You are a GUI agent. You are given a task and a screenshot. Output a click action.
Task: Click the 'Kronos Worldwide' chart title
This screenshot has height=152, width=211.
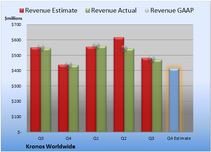coord(51,147)
